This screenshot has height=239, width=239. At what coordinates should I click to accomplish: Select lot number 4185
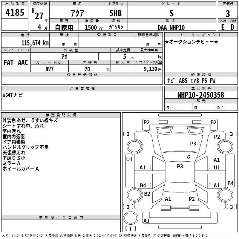(x=15, y=13)
